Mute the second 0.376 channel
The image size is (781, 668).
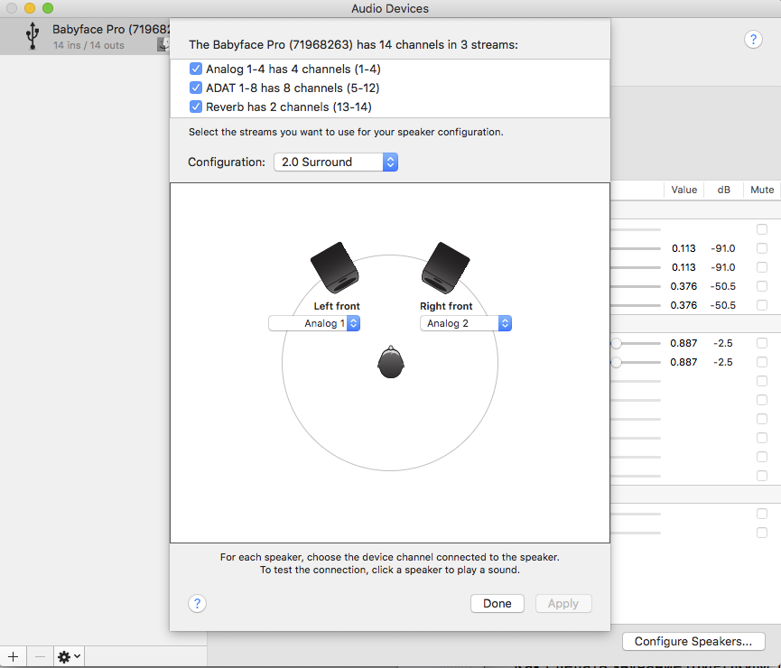point(761,305)
